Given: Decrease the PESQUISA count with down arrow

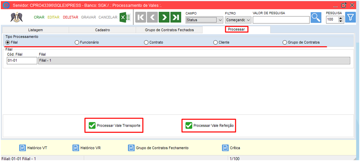Looking at the screenshot, I should [341, 21].
